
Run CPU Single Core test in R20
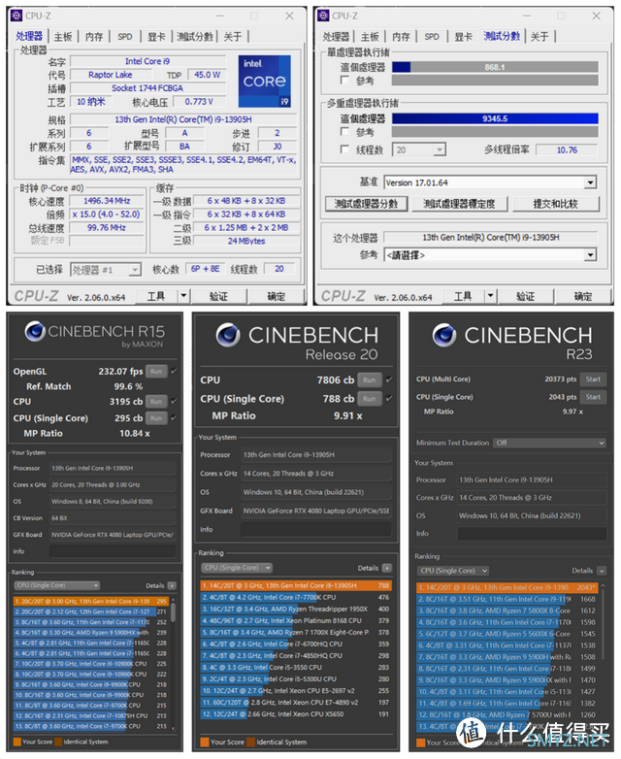tap(370, 399)
